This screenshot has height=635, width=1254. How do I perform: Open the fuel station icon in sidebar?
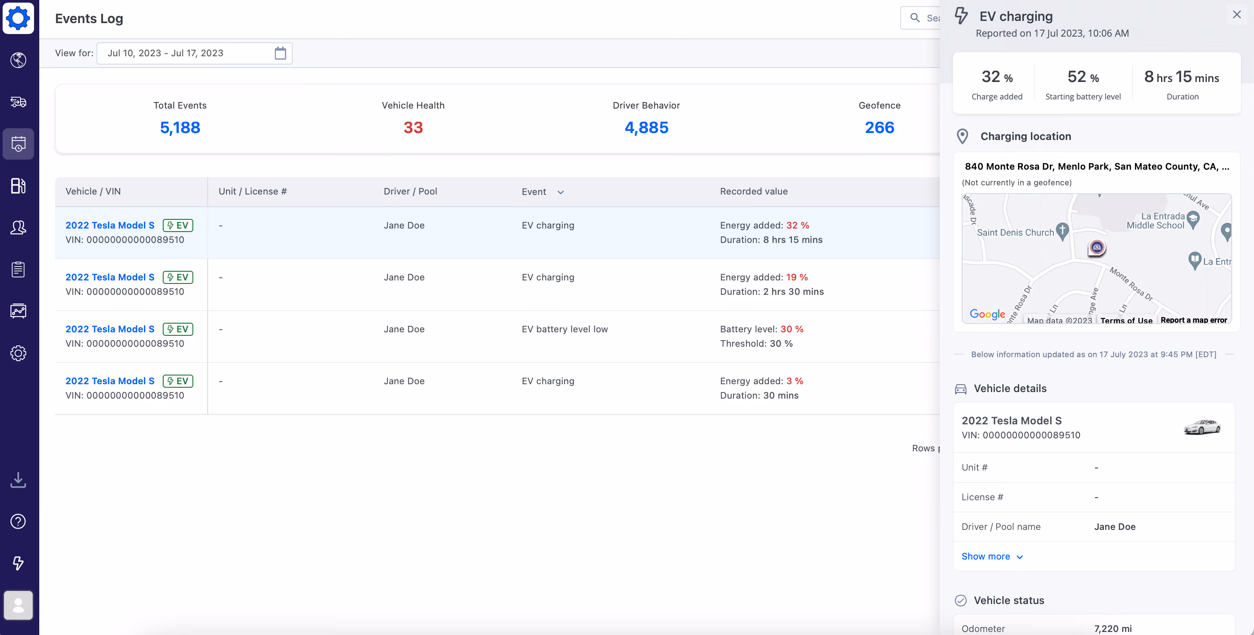(18, 185)
